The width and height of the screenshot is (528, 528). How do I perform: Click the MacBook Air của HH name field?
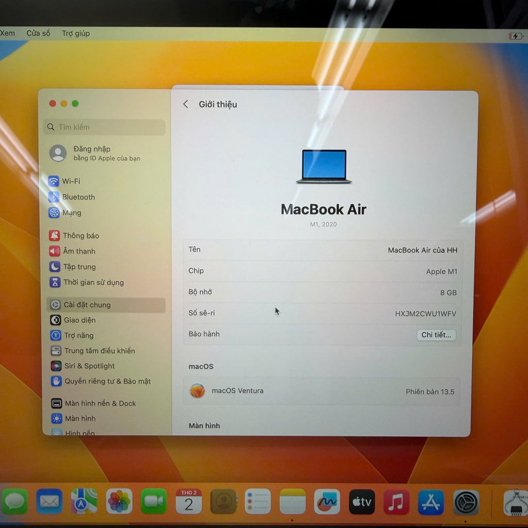422,250
